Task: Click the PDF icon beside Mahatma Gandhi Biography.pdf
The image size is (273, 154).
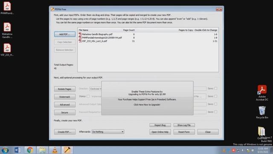Action: pos(80,34)
